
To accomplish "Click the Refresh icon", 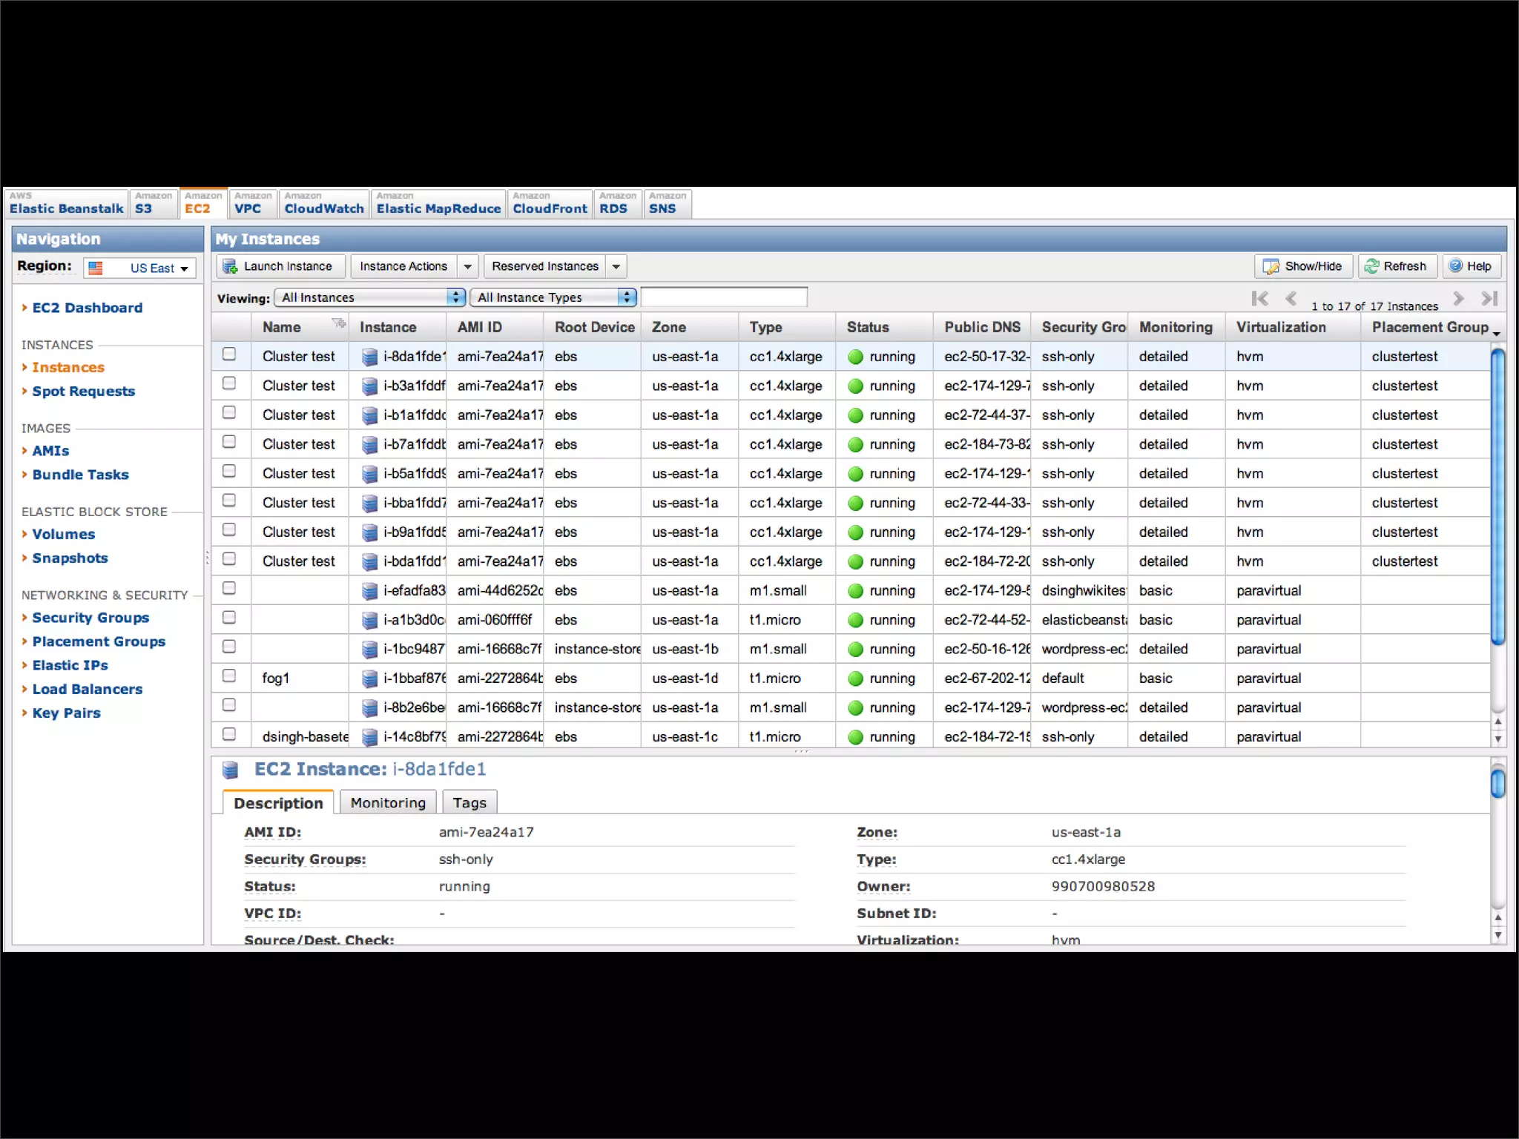I will point(1372,266).
